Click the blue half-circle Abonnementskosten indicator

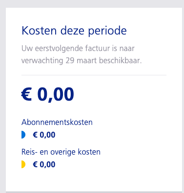(23, 135)
